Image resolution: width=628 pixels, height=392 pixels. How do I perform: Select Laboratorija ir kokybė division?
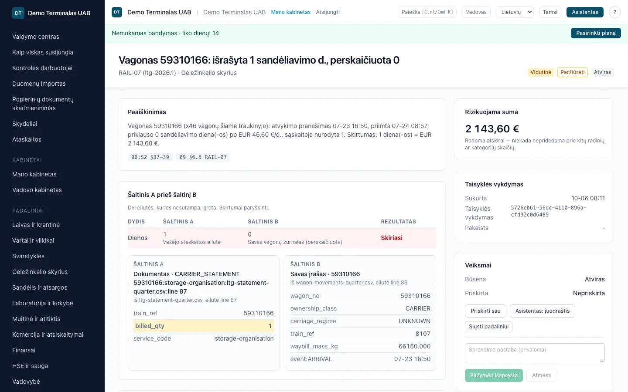(x=52, y=303)
